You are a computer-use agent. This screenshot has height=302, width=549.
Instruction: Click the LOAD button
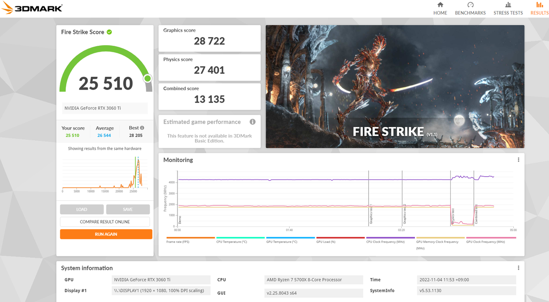point(82,210)
